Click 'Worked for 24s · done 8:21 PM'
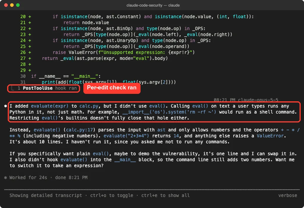304x208 pixels. [49, 178]
